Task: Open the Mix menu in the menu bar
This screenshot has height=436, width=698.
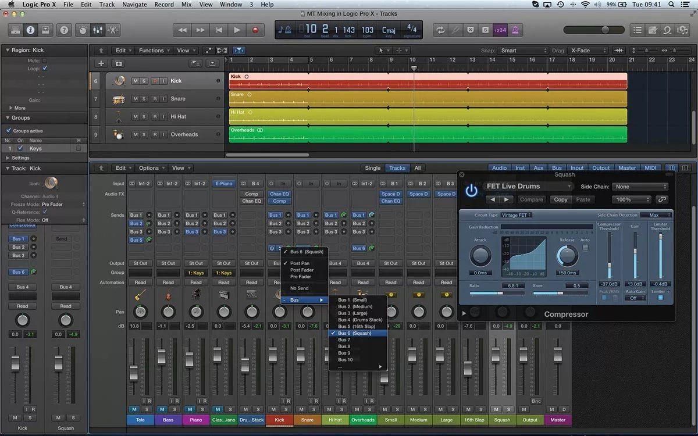Action: point(186,4)
